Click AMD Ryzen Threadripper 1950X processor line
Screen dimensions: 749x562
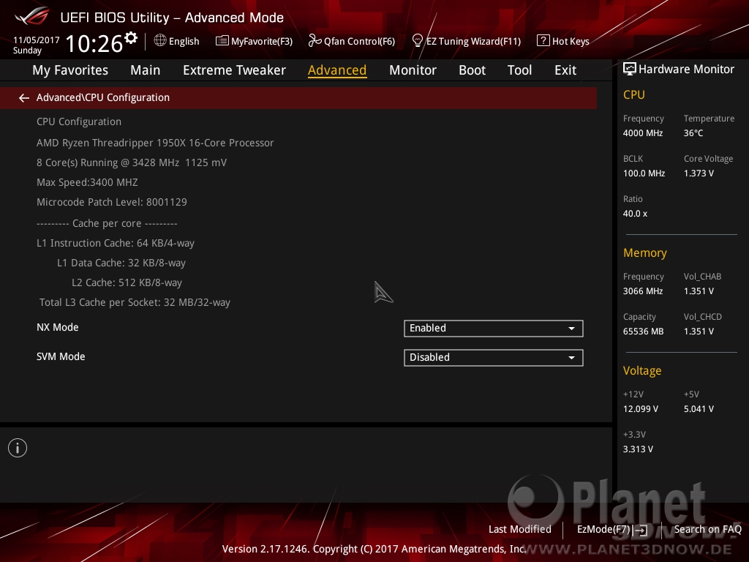[155, 143]
